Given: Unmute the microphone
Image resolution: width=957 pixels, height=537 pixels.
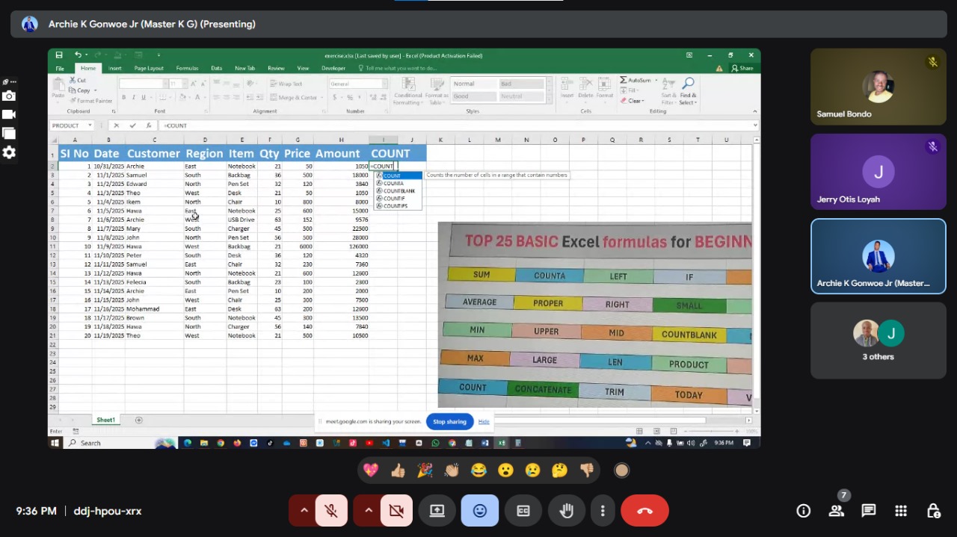Looking at the screenshot, I should click(x=330, y=511).
